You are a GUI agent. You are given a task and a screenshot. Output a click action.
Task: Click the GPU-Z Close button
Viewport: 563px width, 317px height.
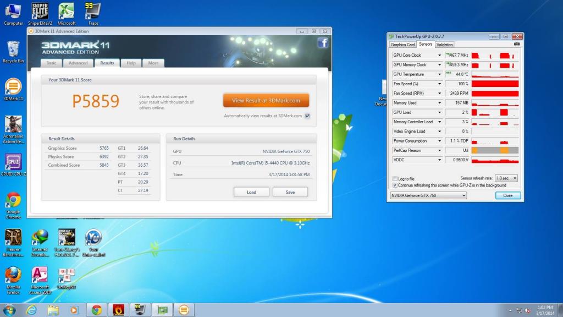pos(507,195)
